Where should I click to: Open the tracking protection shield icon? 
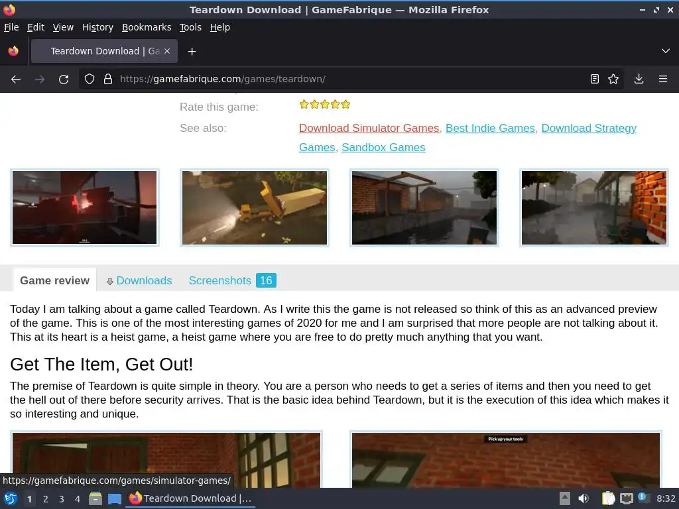tap(90, 80)
